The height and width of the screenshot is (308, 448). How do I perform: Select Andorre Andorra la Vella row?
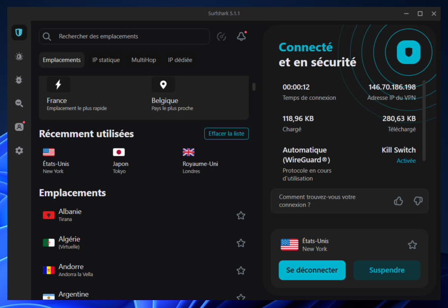click(144, 270)
